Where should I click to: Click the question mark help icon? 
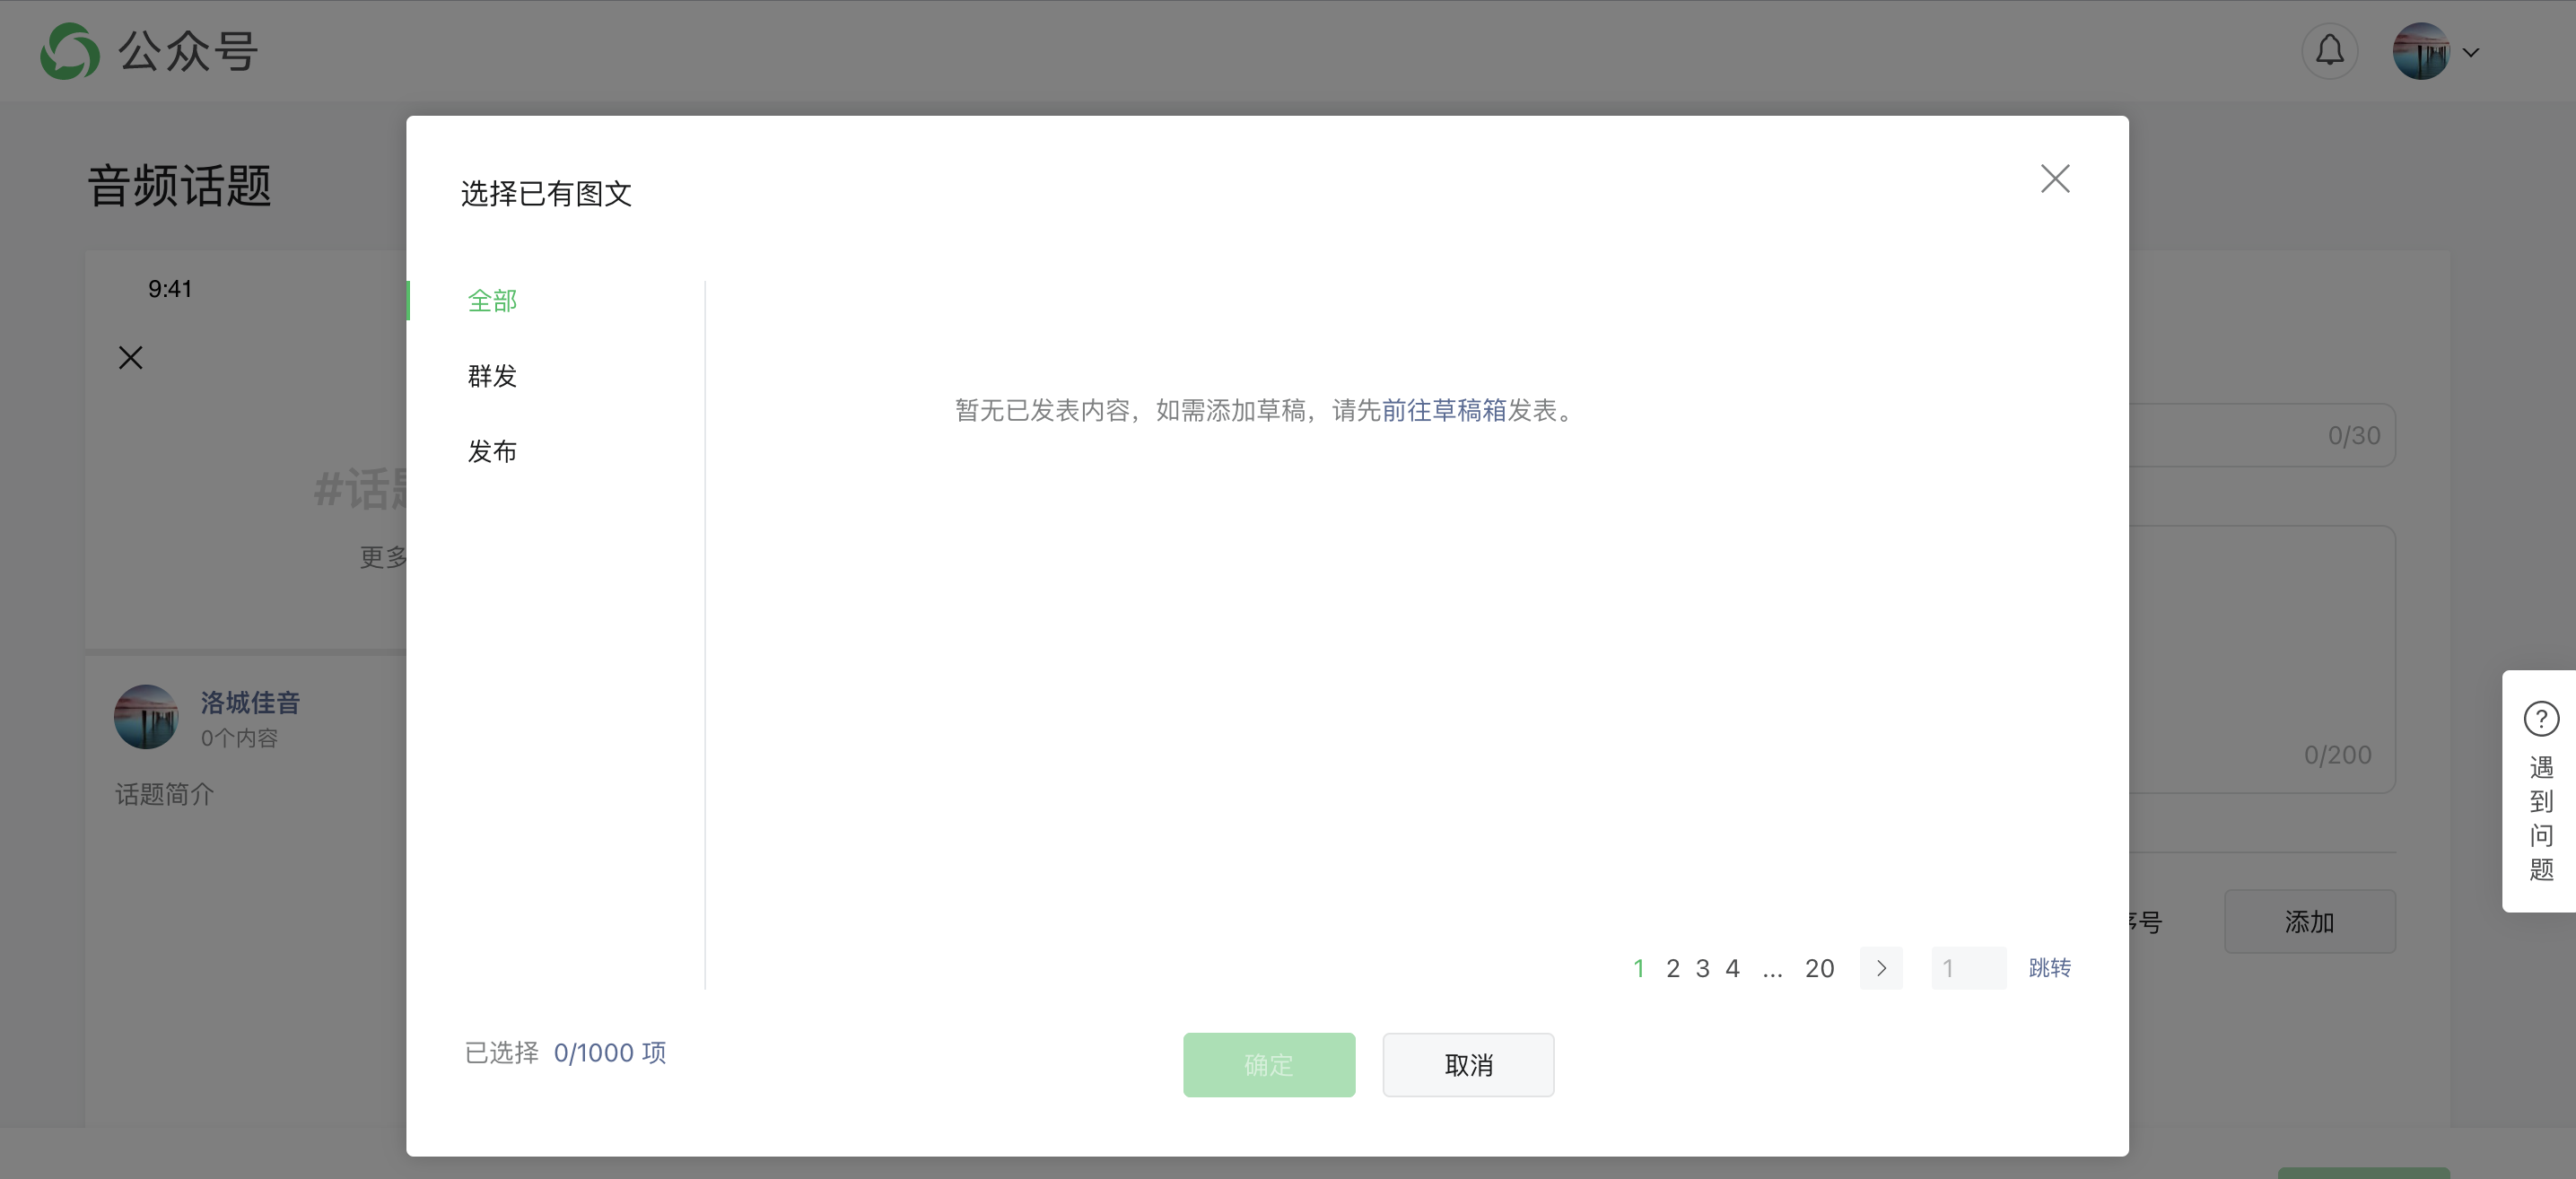pos(2540,718)
